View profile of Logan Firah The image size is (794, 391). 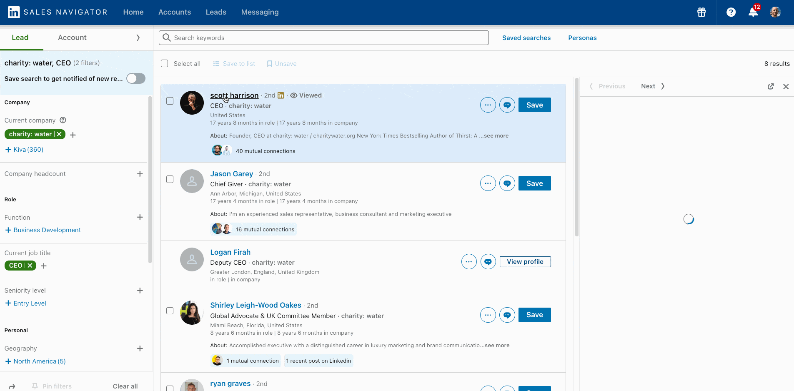tap(525, 262)
